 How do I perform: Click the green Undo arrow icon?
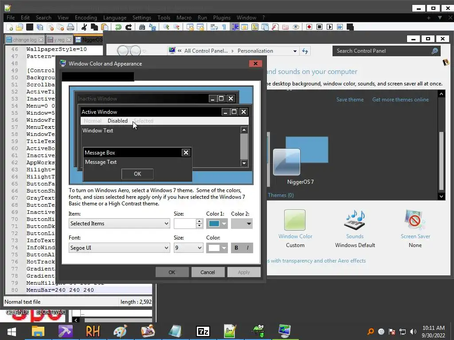pyautogui.click(x=118, y=27)
